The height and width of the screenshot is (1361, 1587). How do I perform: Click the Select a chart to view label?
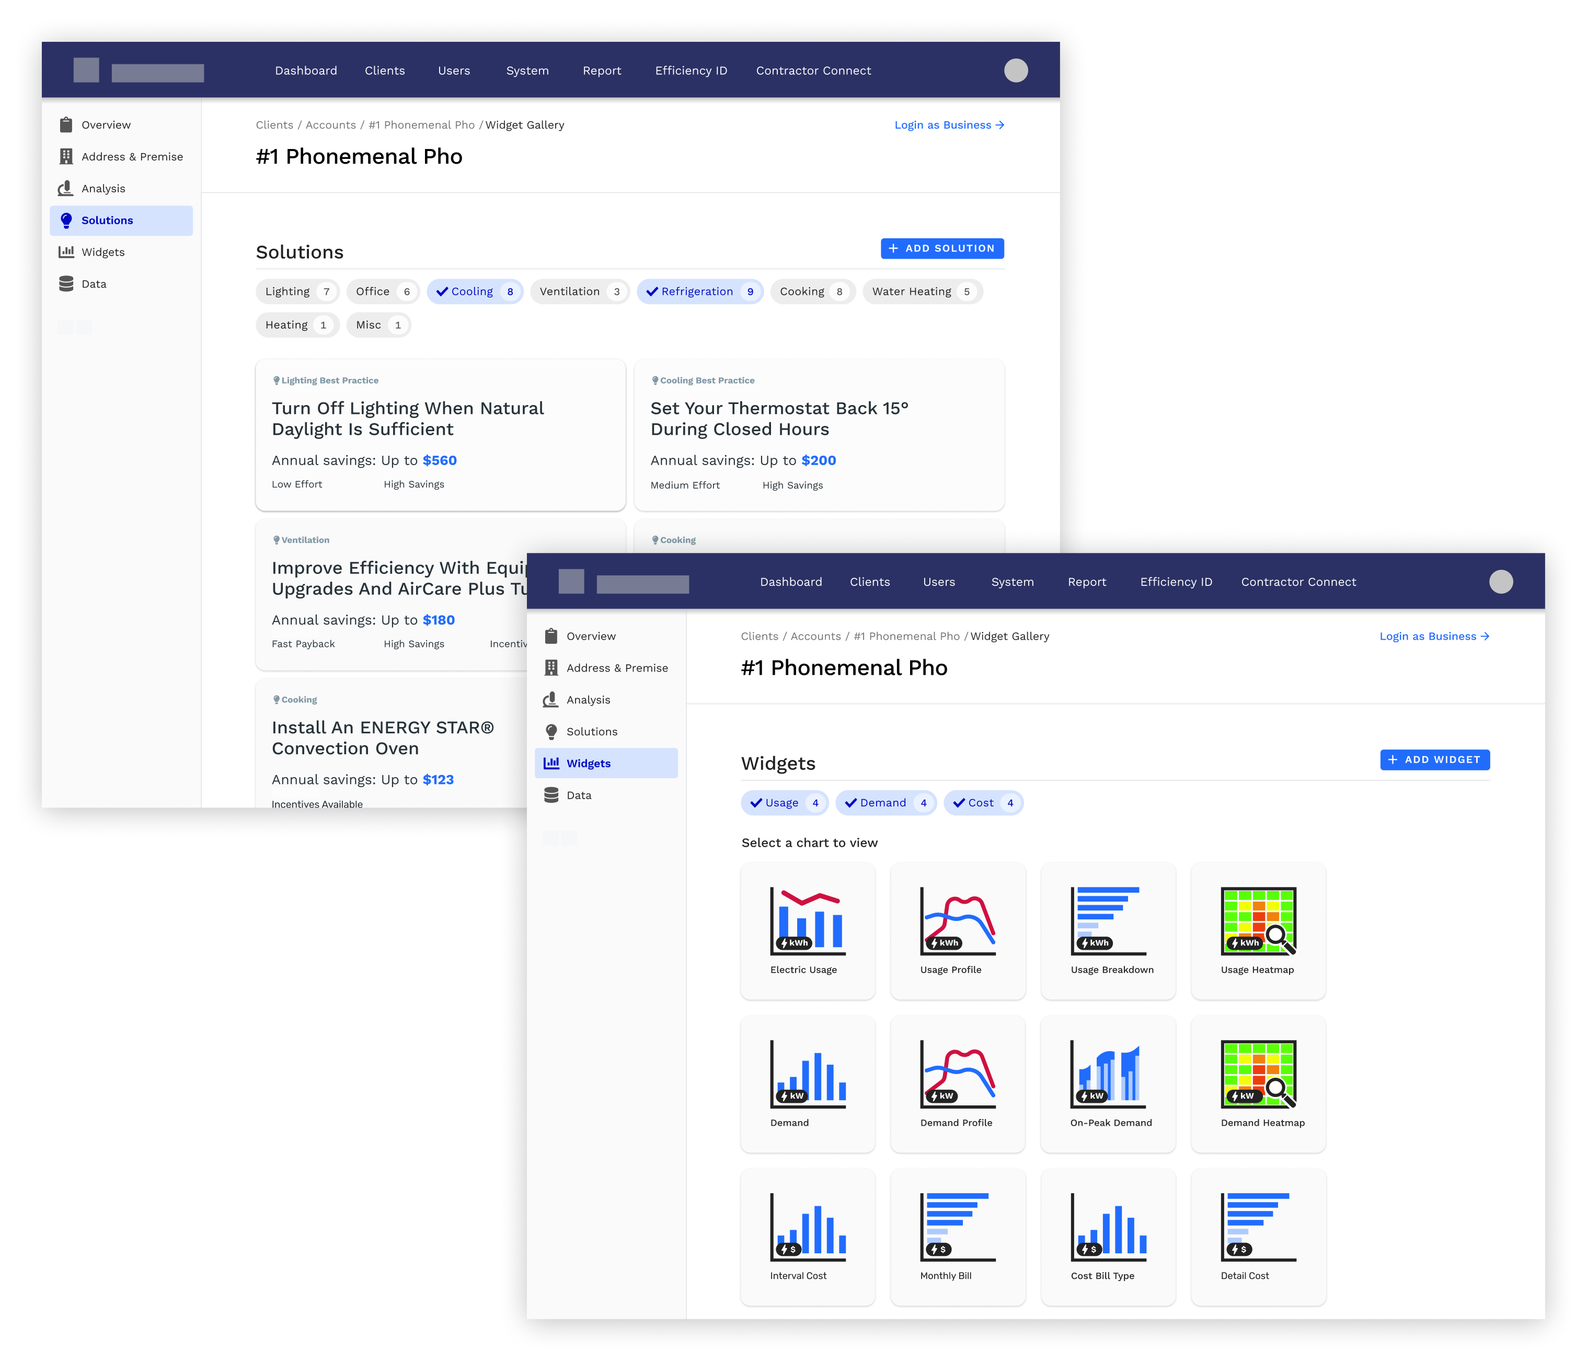point(810,843)
